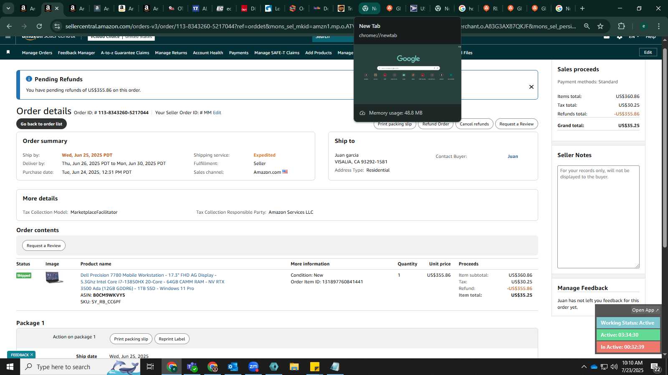Click Print packing slip in Package 1

[x=131, y=339]
